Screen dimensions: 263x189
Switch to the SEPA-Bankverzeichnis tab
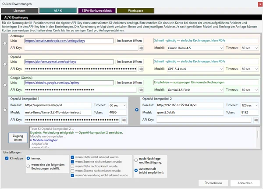(97, 11)
